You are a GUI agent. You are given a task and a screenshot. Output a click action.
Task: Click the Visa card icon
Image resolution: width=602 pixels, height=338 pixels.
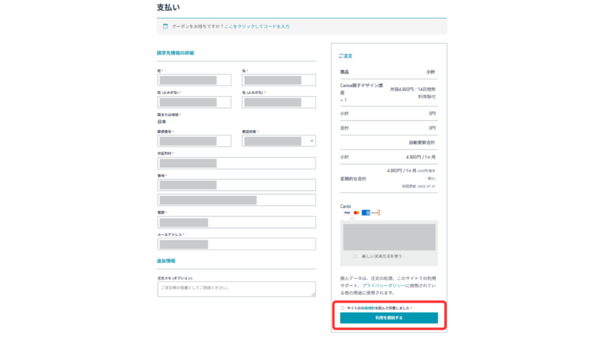(347, 213)
